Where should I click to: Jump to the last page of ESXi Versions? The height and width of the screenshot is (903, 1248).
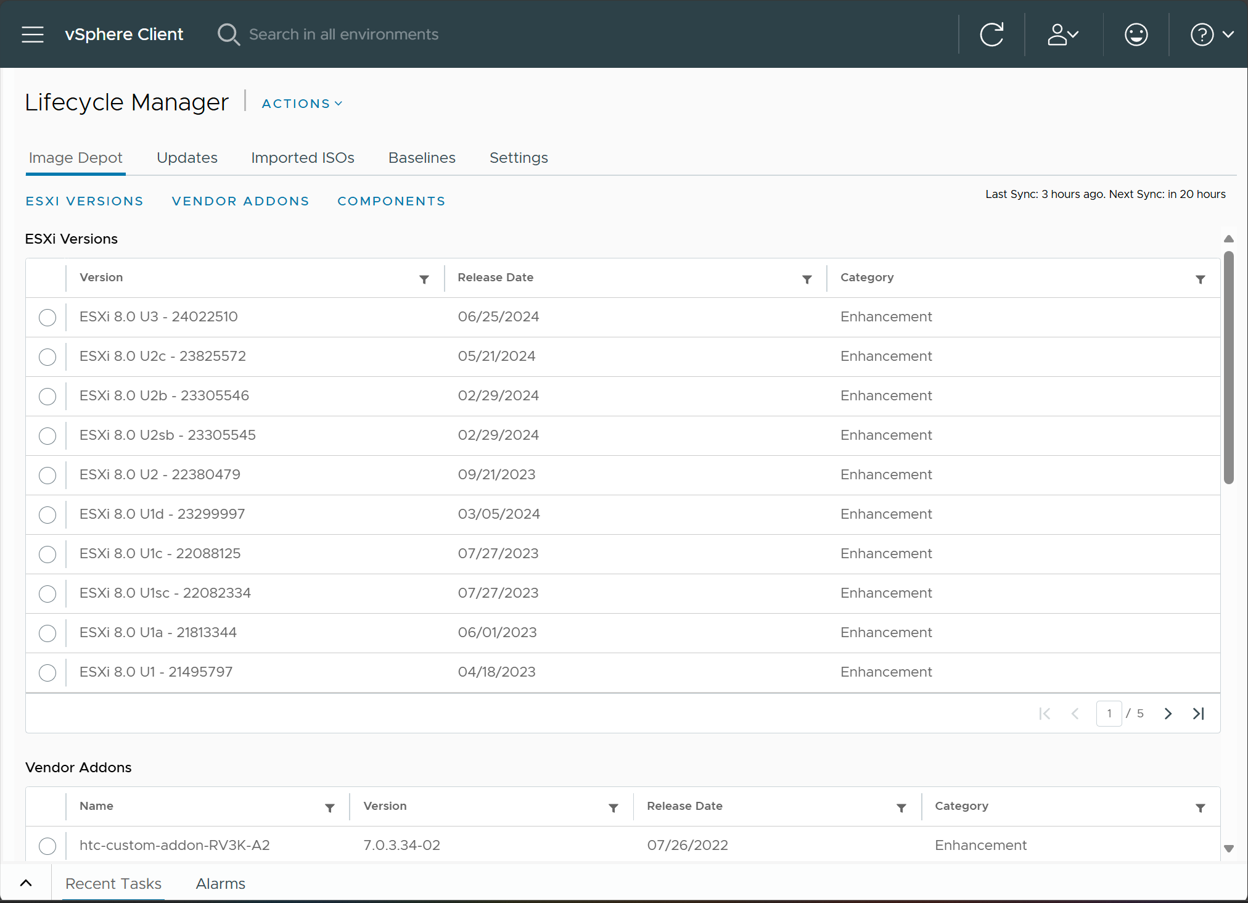1199,714
